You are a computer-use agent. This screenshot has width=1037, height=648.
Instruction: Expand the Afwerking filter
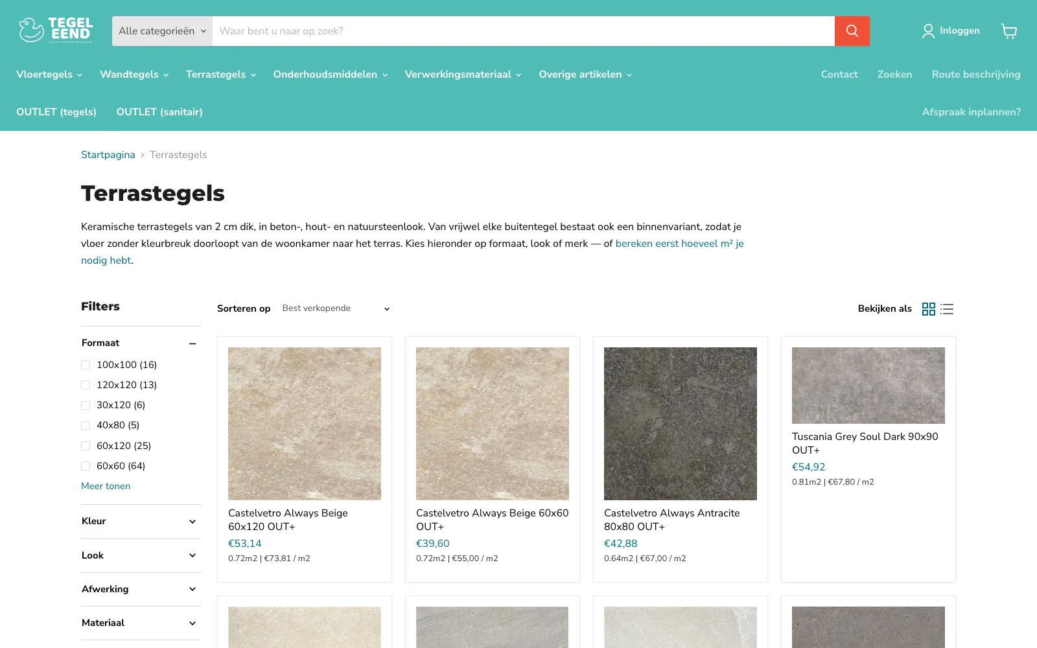tap(141, 589)
